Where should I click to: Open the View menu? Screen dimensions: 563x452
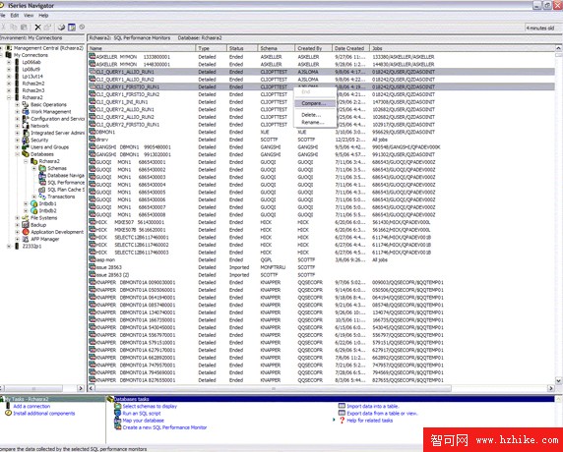click(29, 16)
